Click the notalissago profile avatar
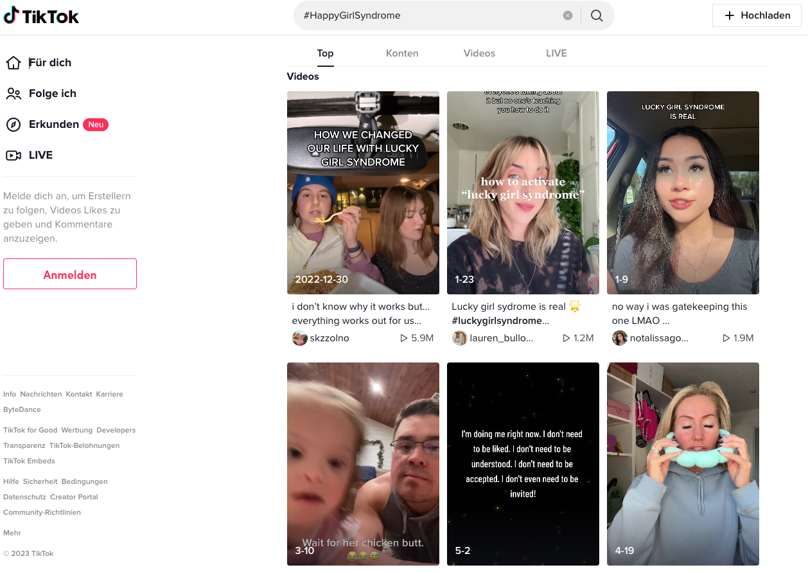 619,338
